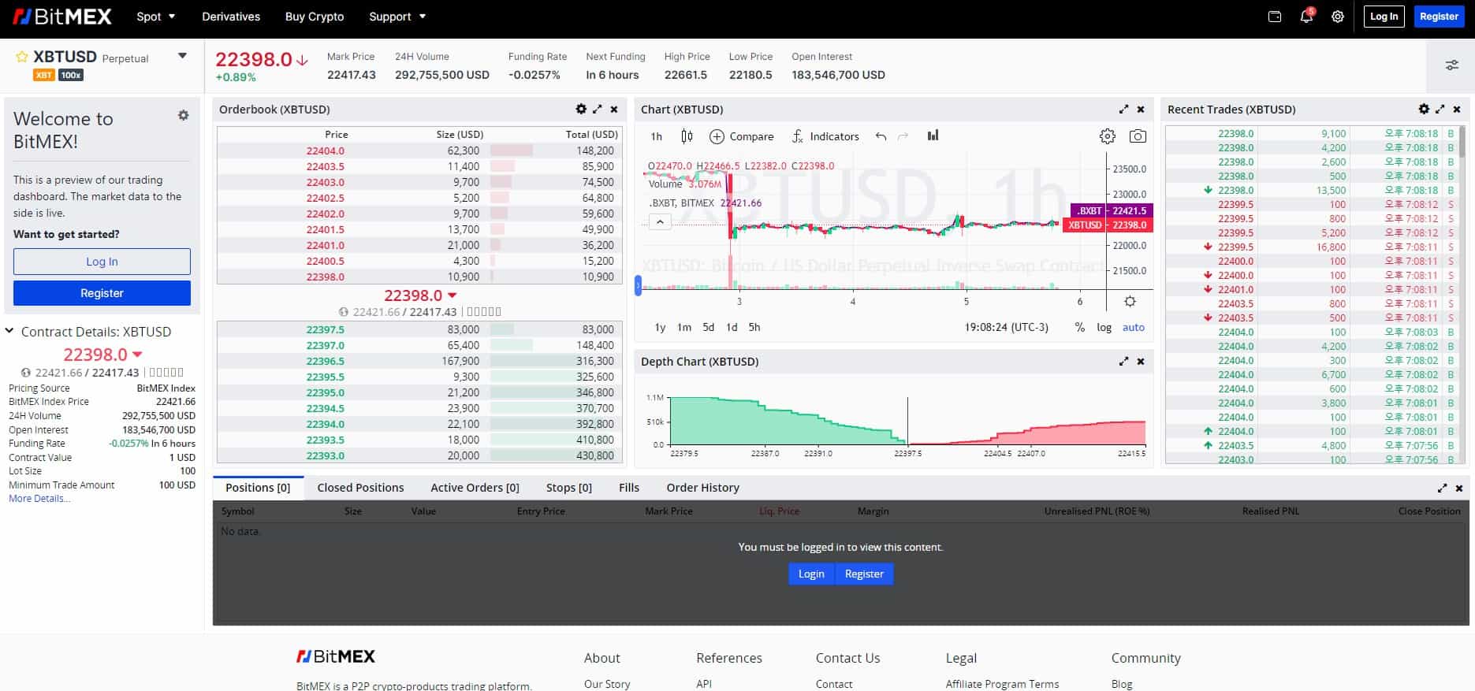Open Welcome panel gear settings
The image size is (1475, 691).
(184, 115)
